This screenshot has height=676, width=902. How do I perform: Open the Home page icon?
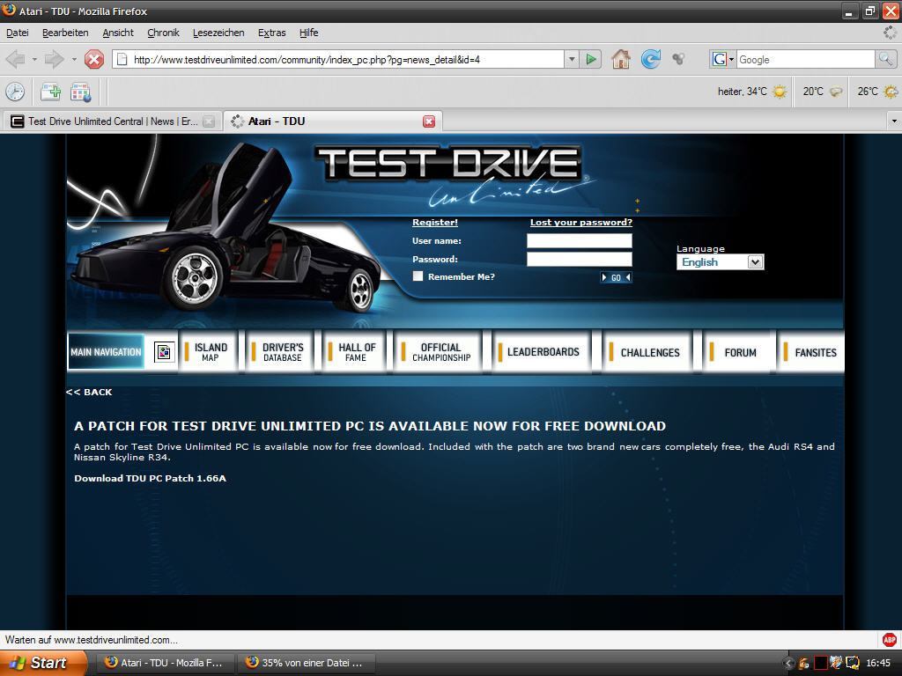(x=621, y=59)
